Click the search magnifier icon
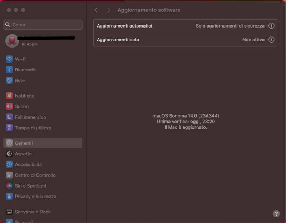 (8, 25)
